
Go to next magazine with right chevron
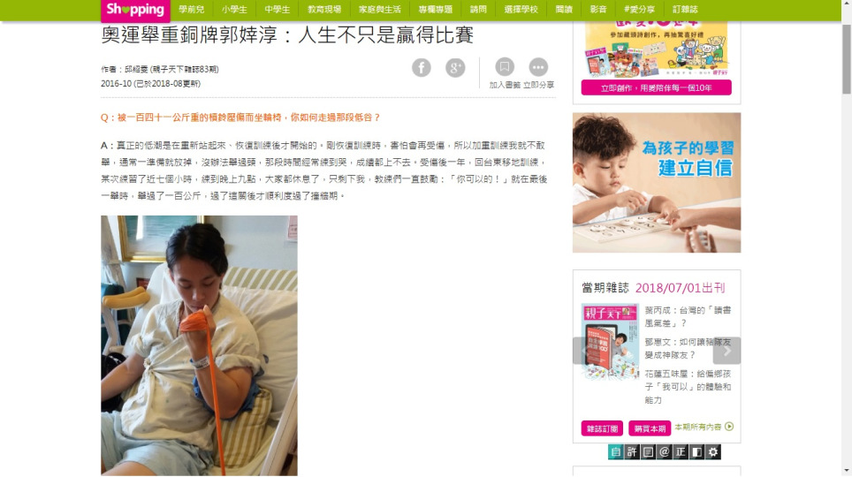(727, 351)
